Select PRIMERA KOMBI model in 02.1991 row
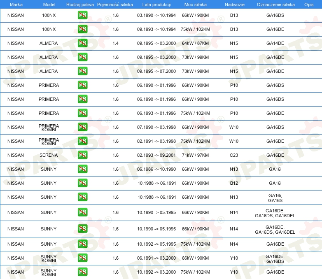Viewport: 322px width, 279px height. click(x=49, y=142)
